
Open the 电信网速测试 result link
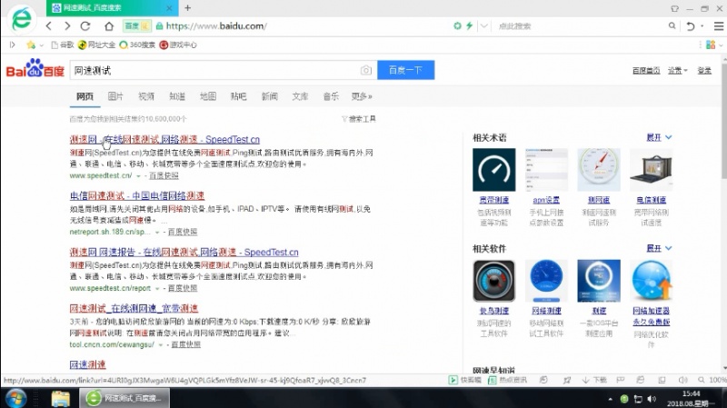pos(137,195)
